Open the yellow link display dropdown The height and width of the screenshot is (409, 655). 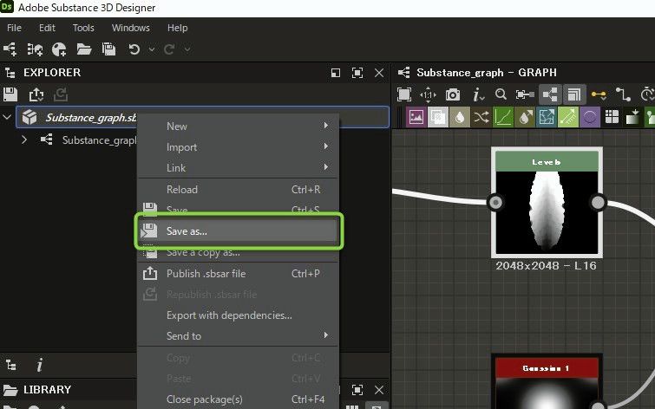coord(599,94)
